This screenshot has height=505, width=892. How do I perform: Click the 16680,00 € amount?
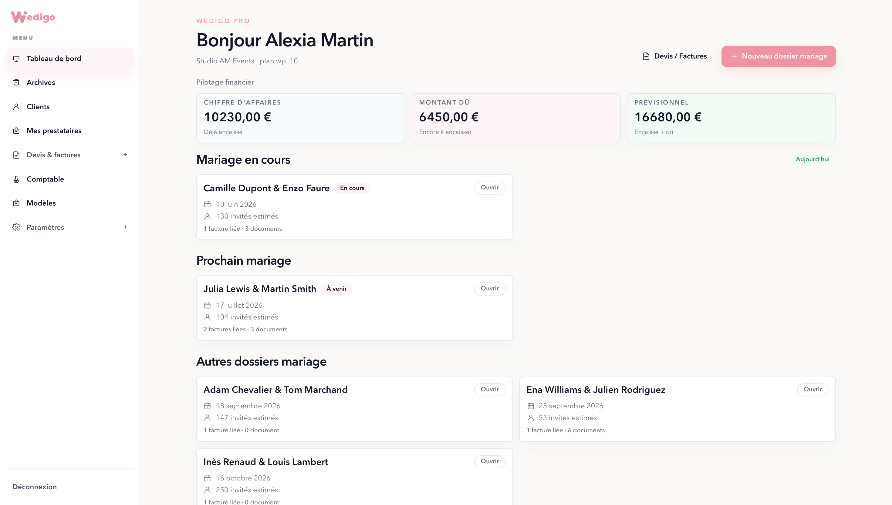click(x=668, y=117)
